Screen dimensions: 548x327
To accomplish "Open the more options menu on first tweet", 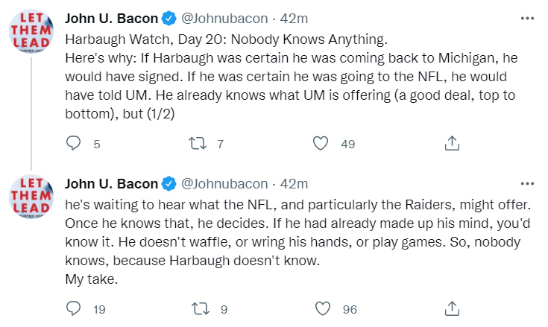I will coord(527,19).
